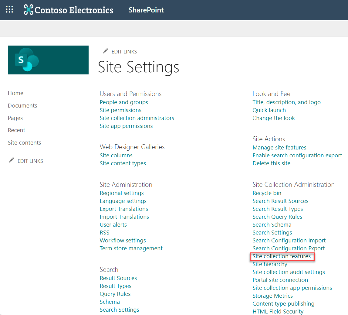Open Site contents from the sidebar

(x=24, y=142)
